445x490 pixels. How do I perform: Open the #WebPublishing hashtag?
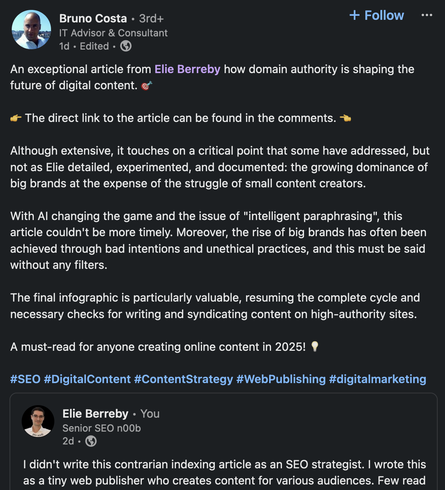(281, 379)
